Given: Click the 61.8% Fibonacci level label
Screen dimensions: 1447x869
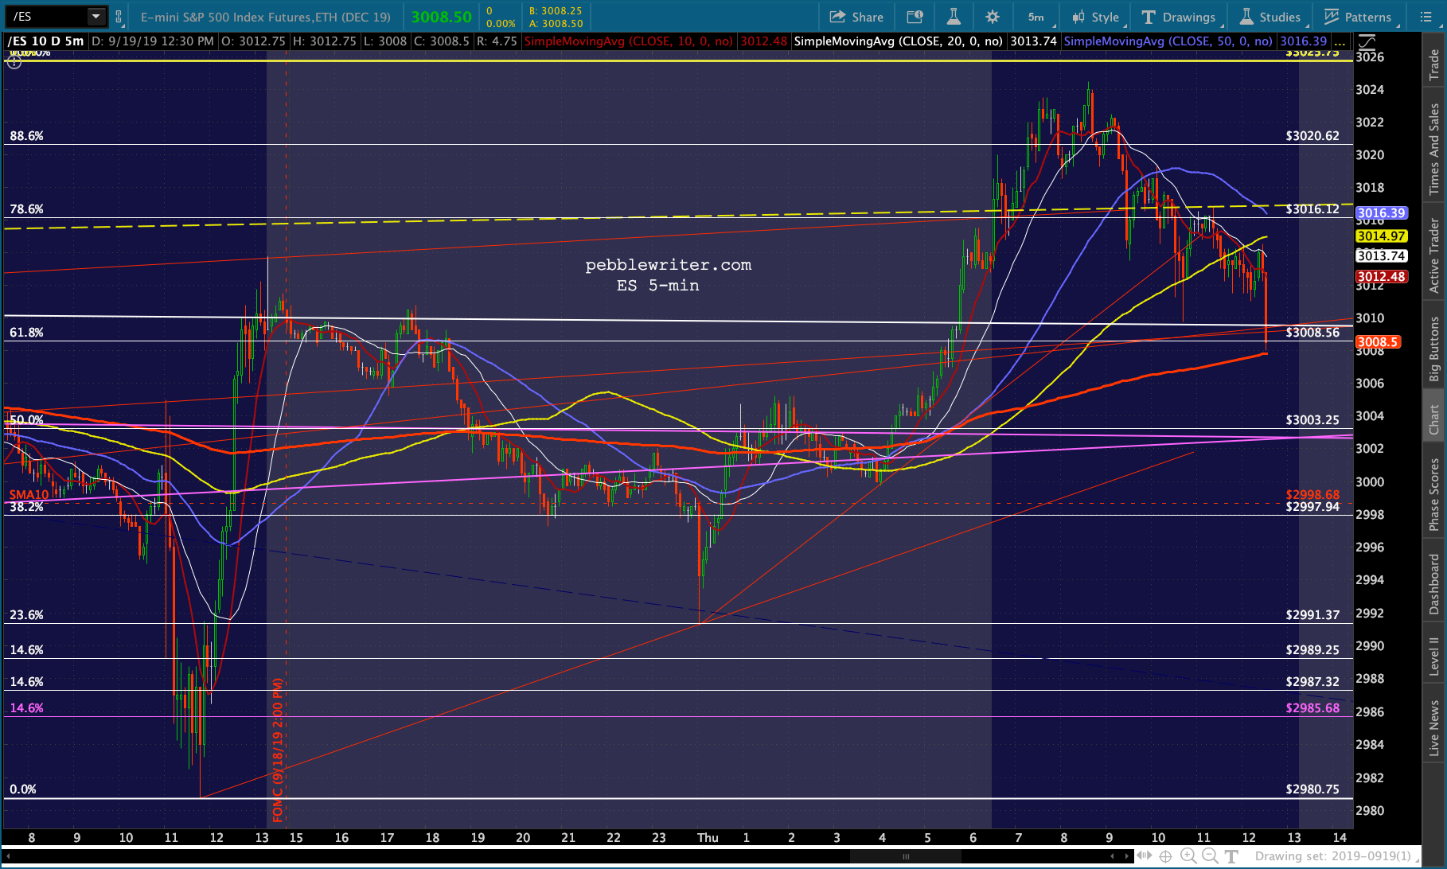Looking at the screenshot, I should [26, 333].
